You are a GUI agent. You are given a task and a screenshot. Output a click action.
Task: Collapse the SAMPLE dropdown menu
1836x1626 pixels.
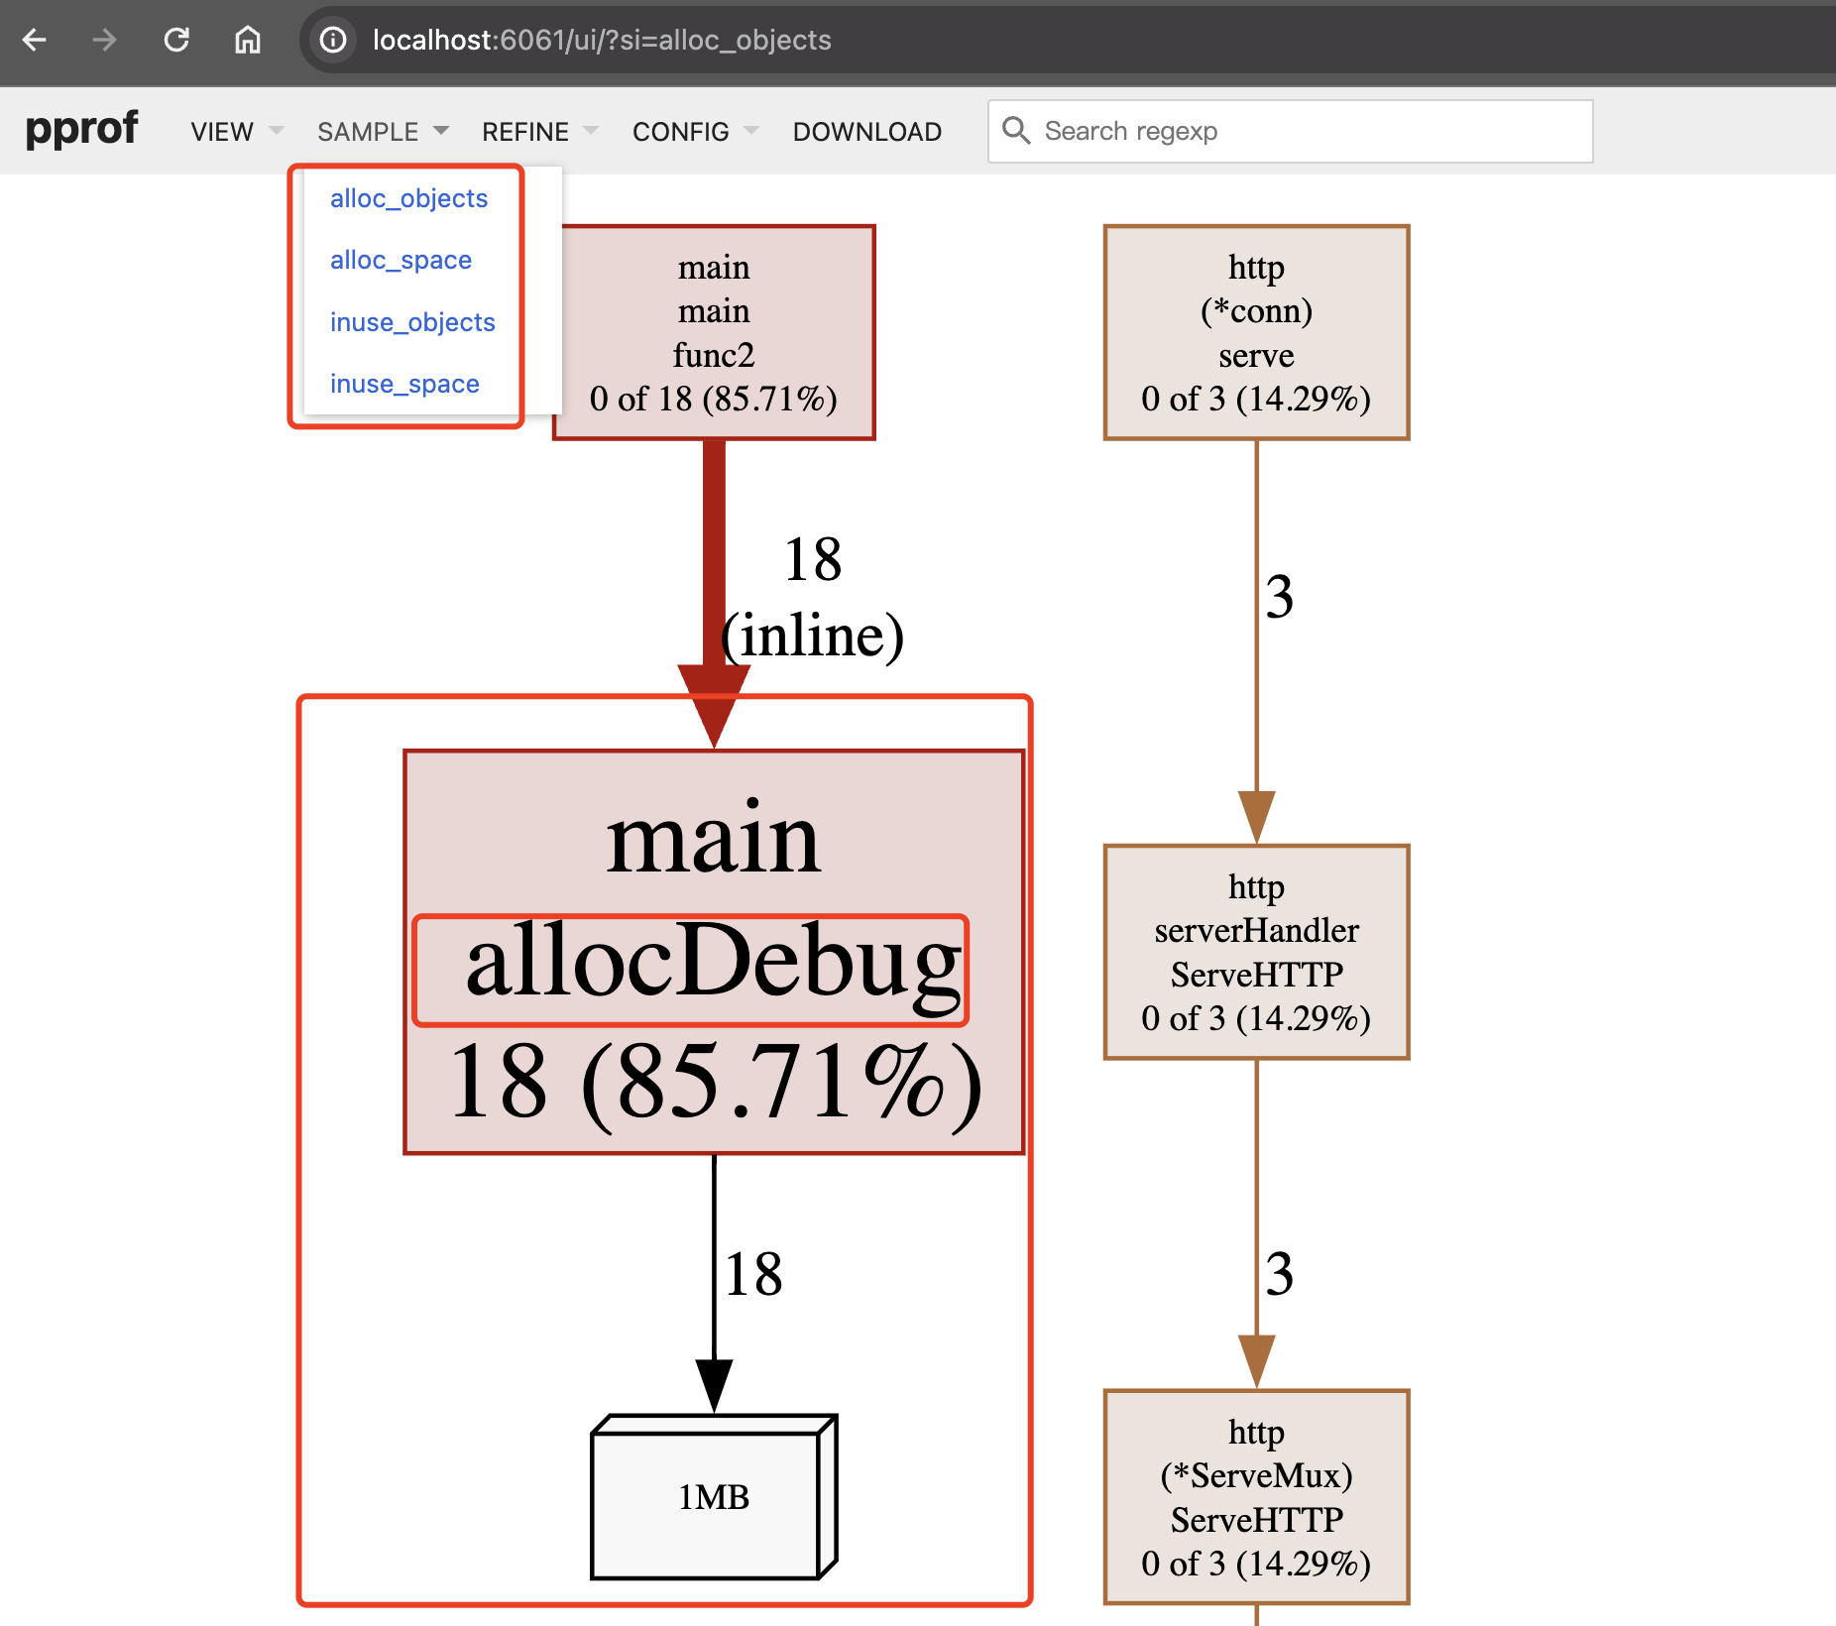tap(382, 132)
